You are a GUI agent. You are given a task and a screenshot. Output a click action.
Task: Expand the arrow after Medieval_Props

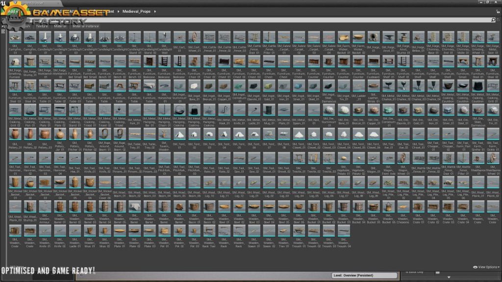[155, 12]
